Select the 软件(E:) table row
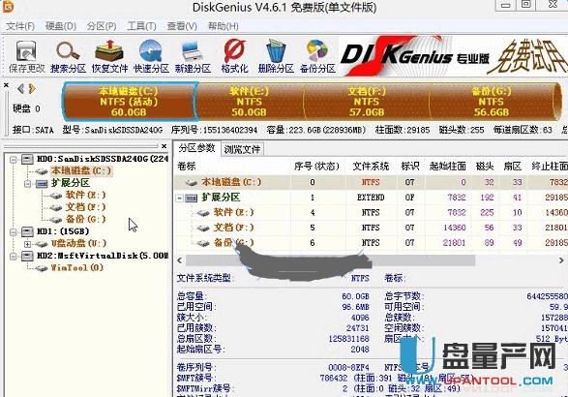Viewport: 568px width, 397px height. (x=371, y=212)
